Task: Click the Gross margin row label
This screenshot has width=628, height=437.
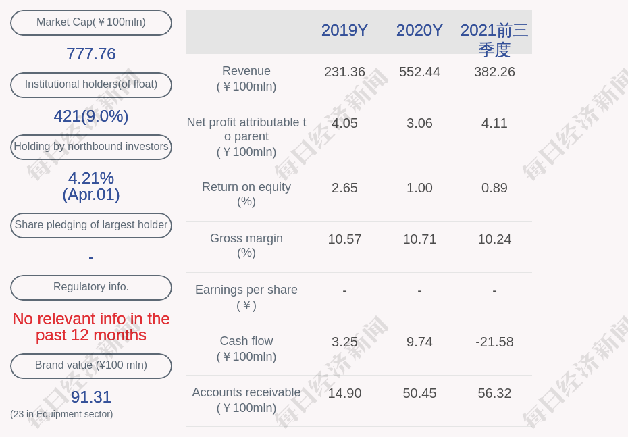Action: click(246, 246)
